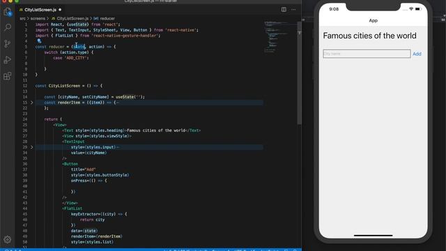Open the Search view in activity bar

[x=8, y=27]
